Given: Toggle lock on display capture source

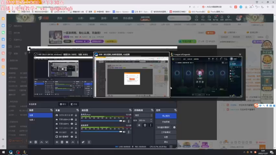Looking at the screenshot, I should (76, 136).
